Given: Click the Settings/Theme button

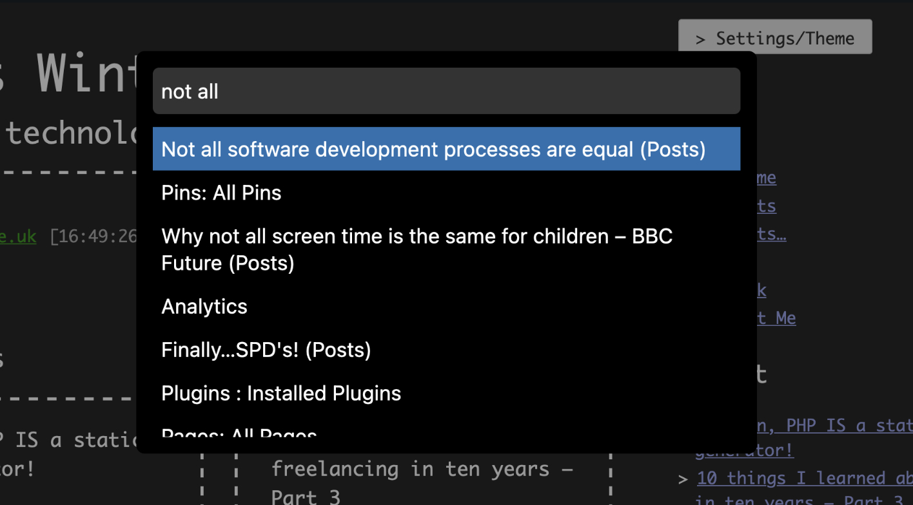Looking at the screenshot, I should 775,38.
